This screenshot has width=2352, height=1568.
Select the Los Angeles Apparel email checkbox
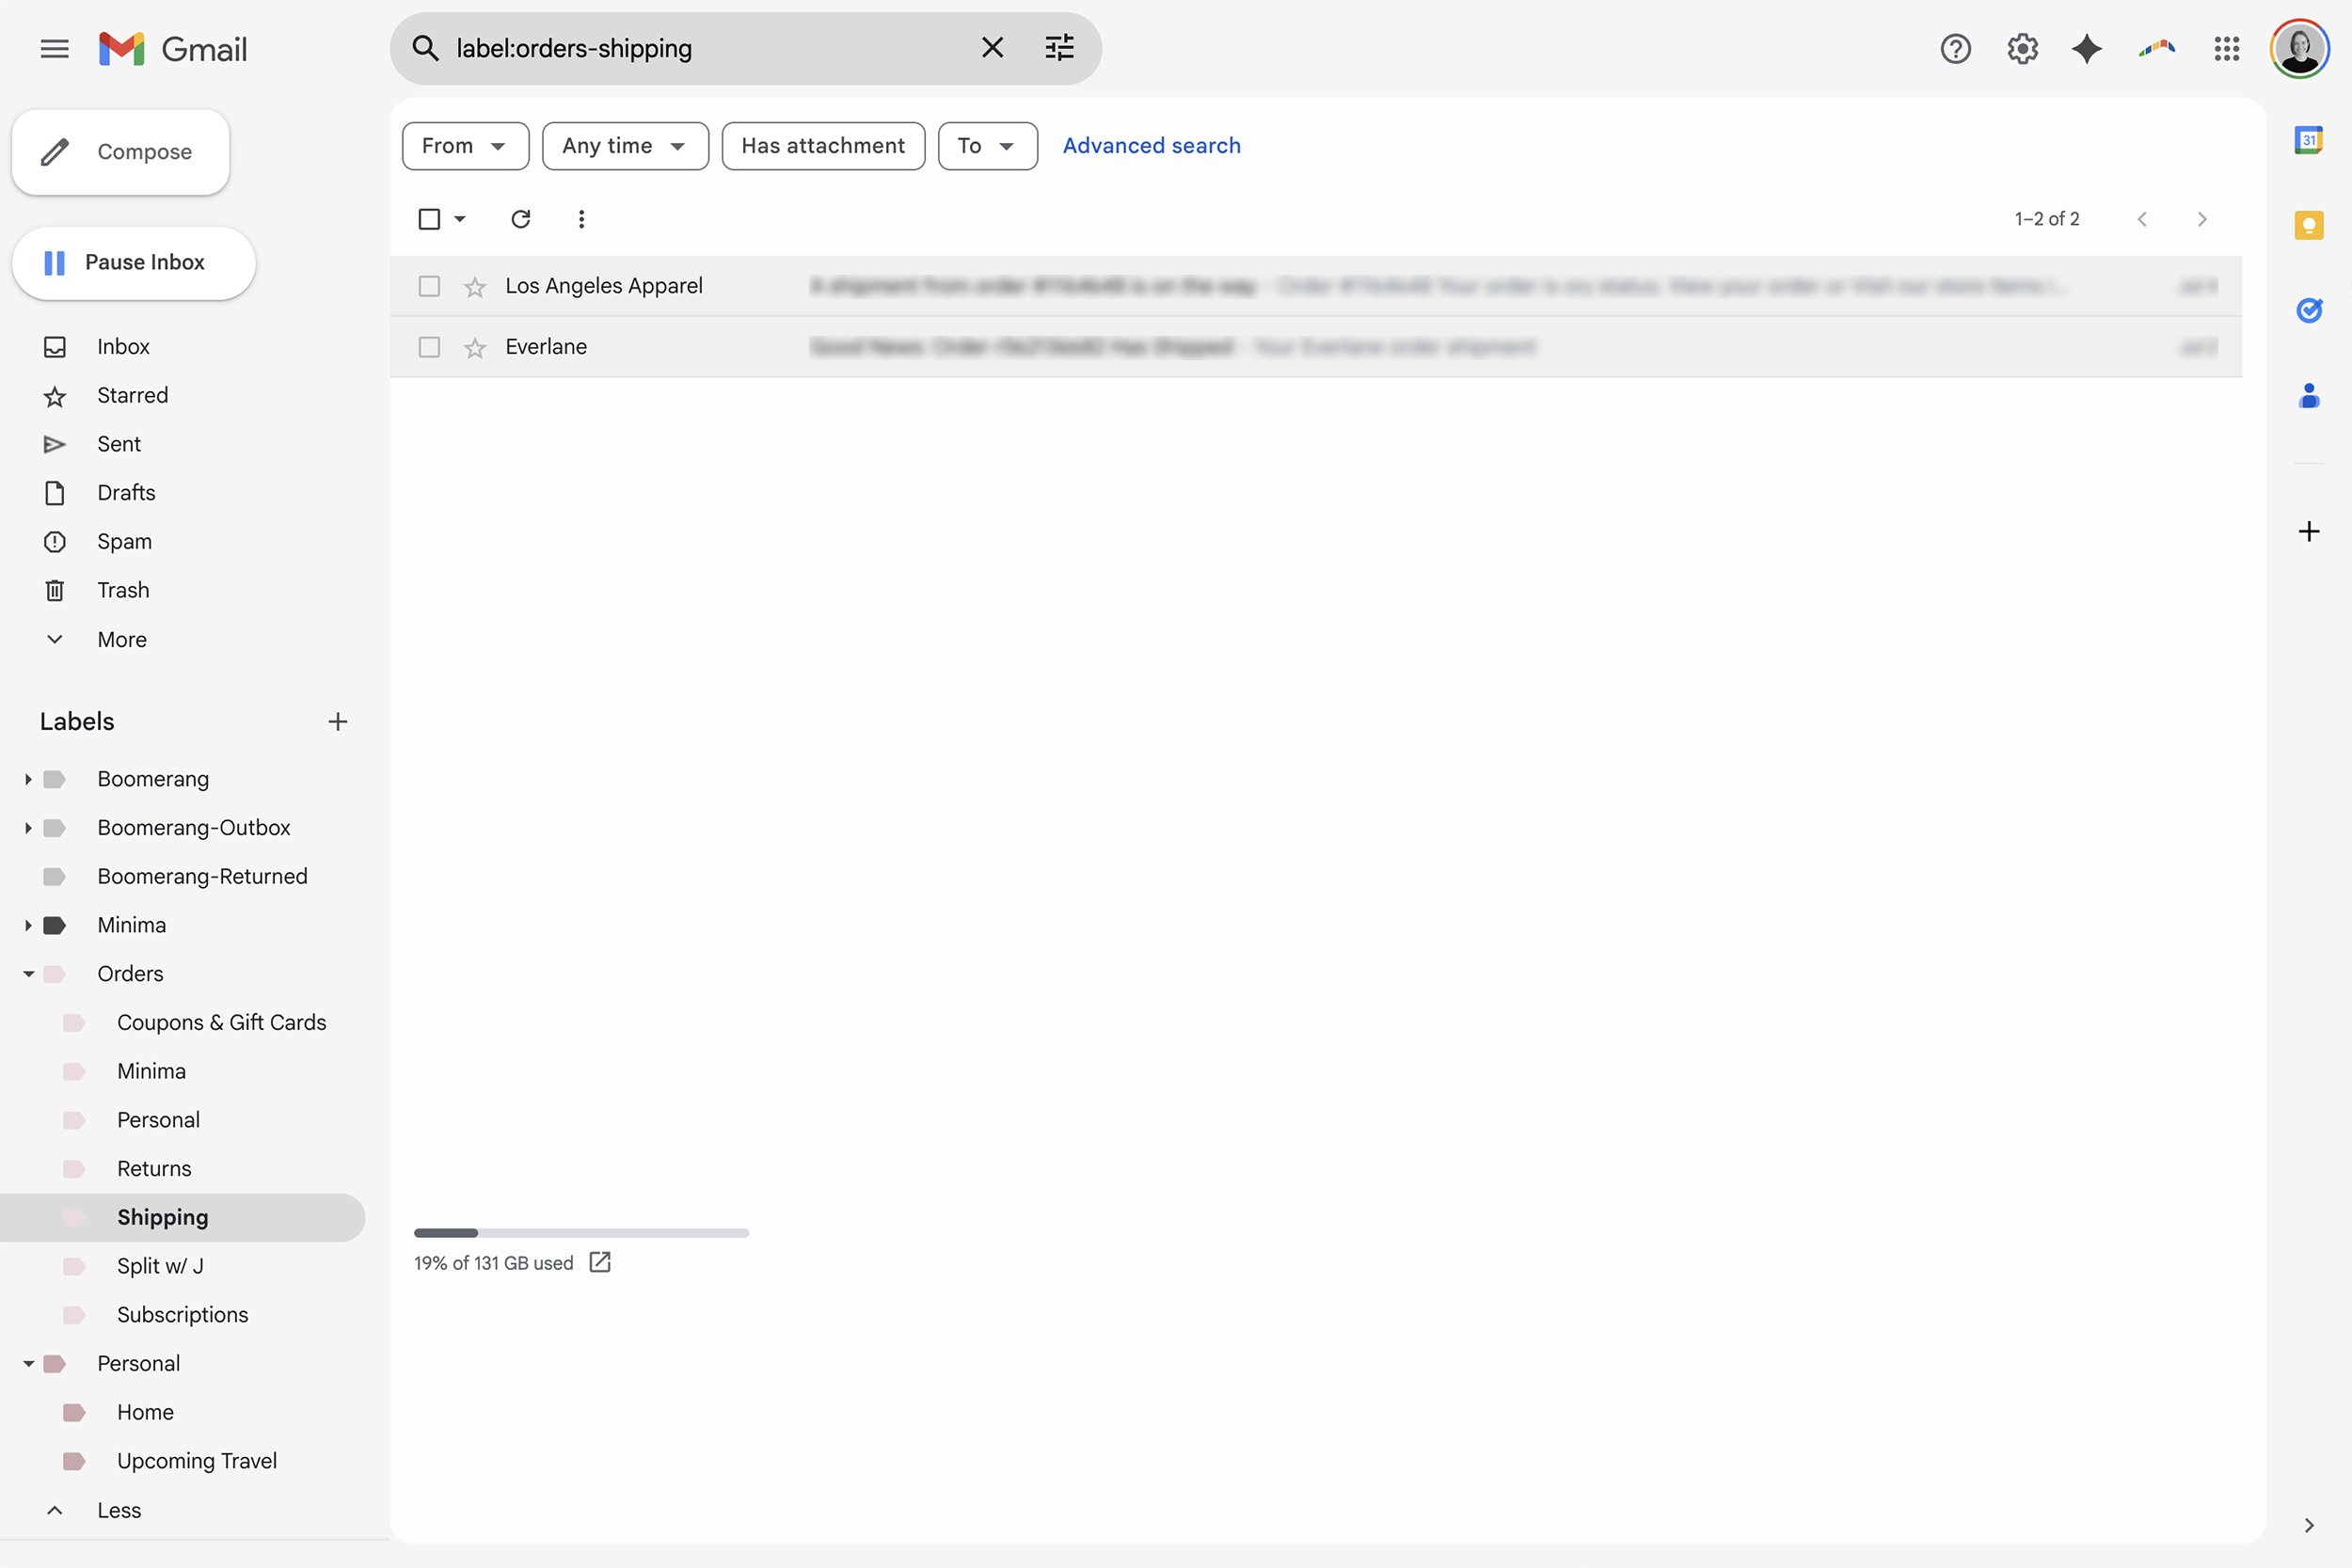click(429, 287)
